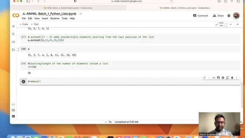This screenshot has width=245, height=138.
Task: Add a new Code cell
Action: coord(24,24)
